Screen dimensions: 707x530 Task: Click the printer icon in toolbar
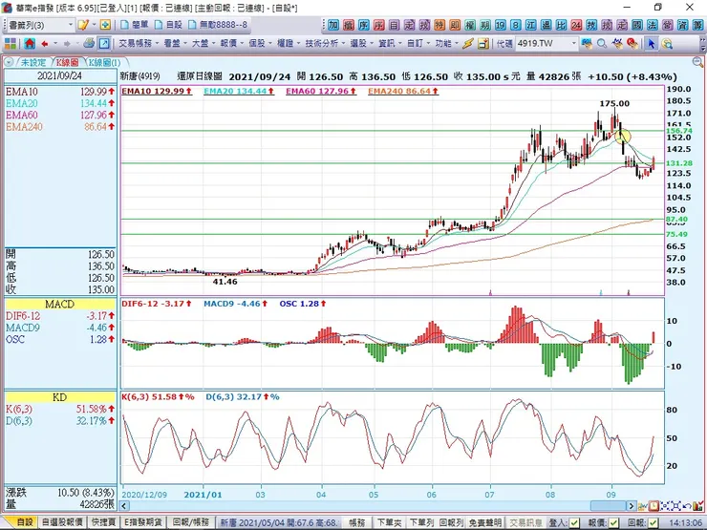coord(88,43)
